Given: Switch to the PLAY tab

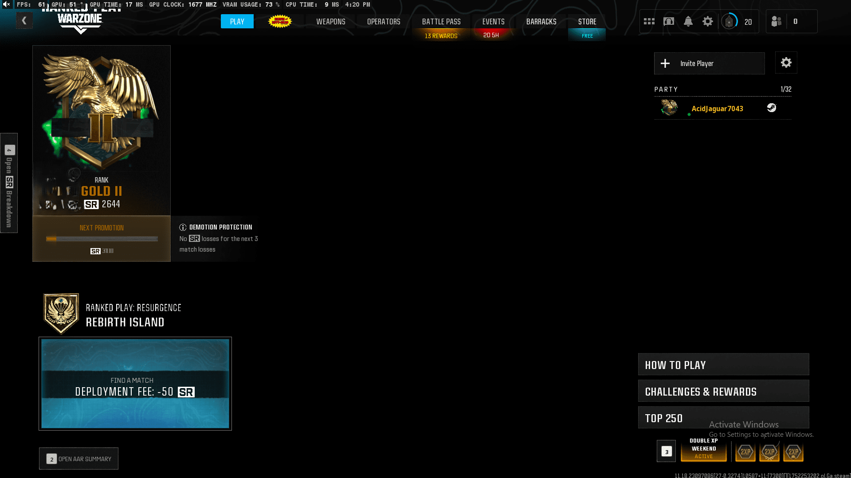Looking at the screenshot, I should (x=237, y=21).
